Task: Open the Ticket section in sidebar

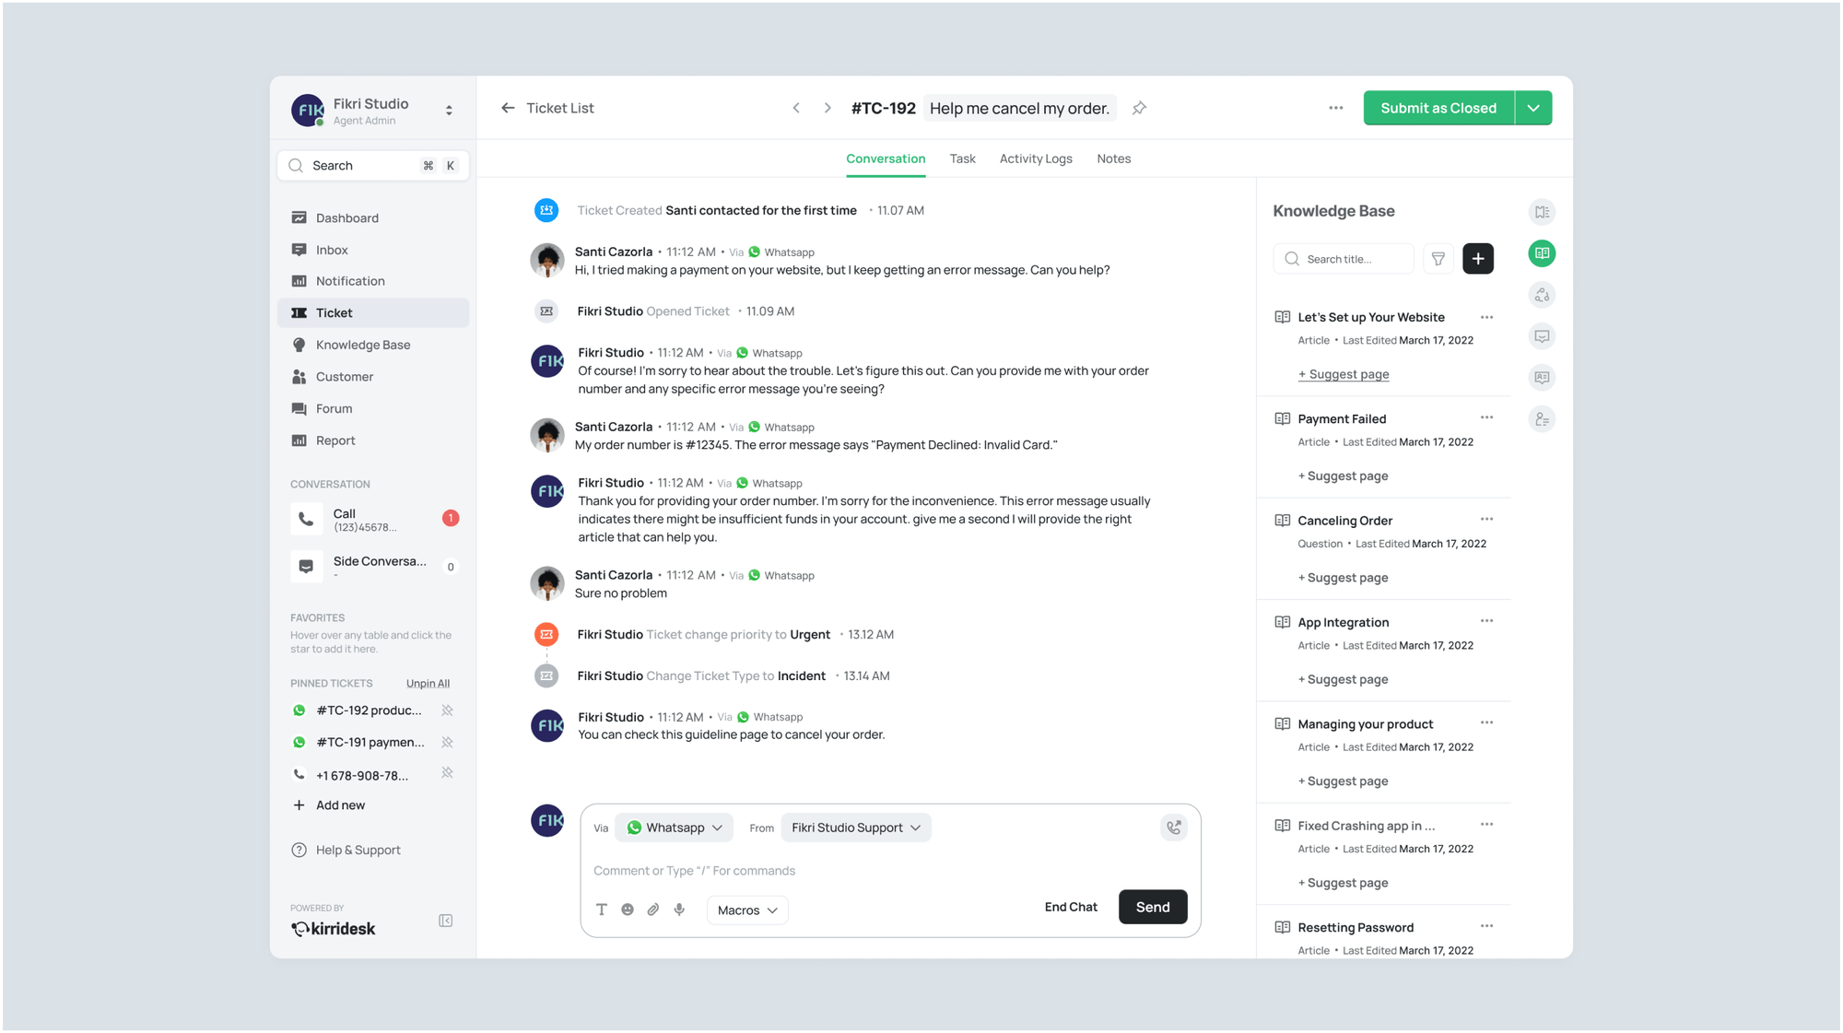Action: pos(334,312)
